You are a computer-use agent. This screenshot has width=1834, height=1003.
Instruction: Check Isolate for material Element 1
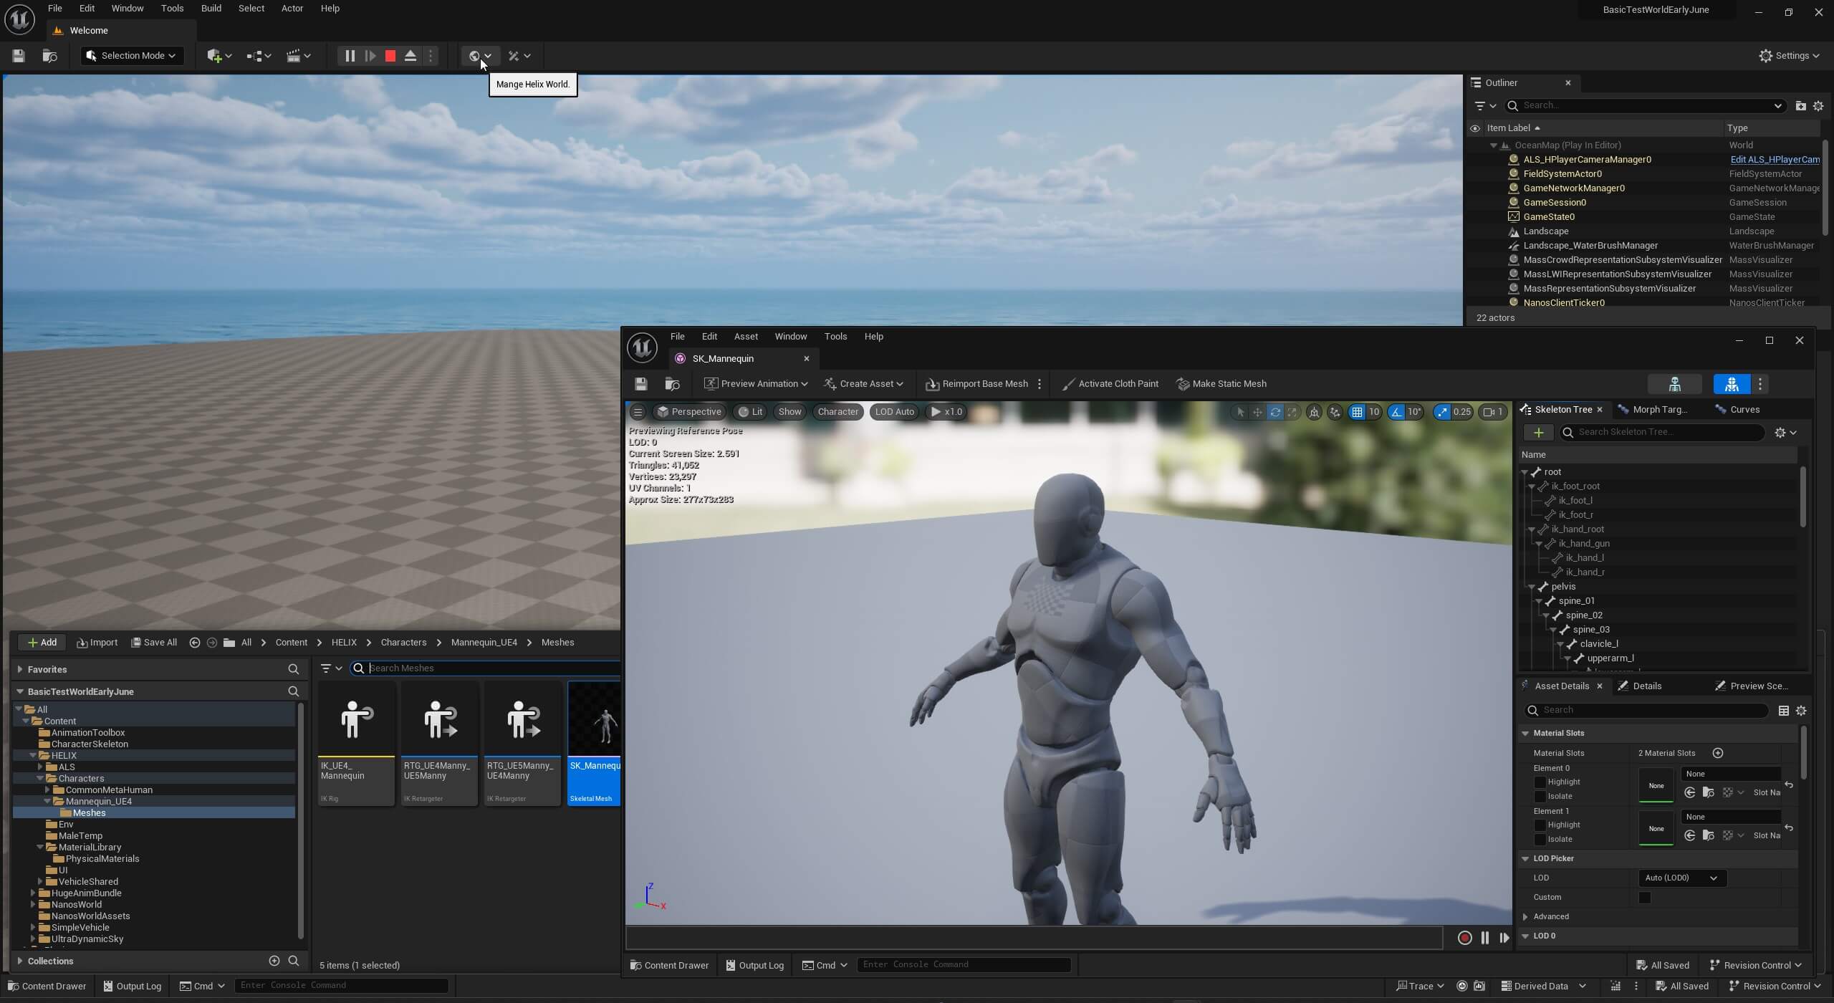point(1540,840)
